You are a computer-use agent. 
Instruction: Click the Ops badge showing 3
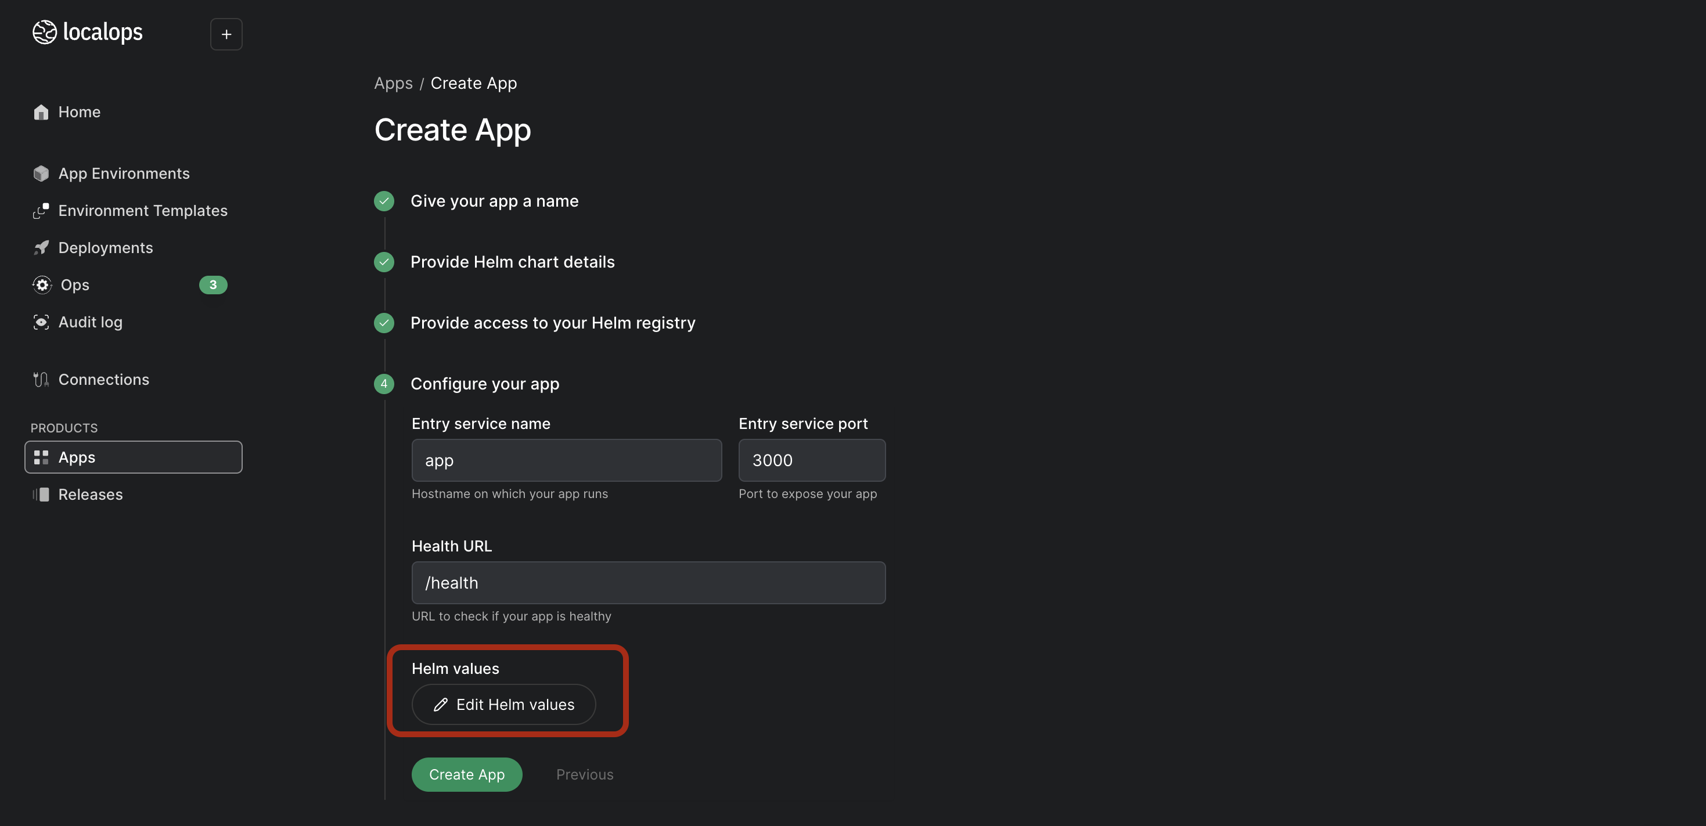[213, 284]
